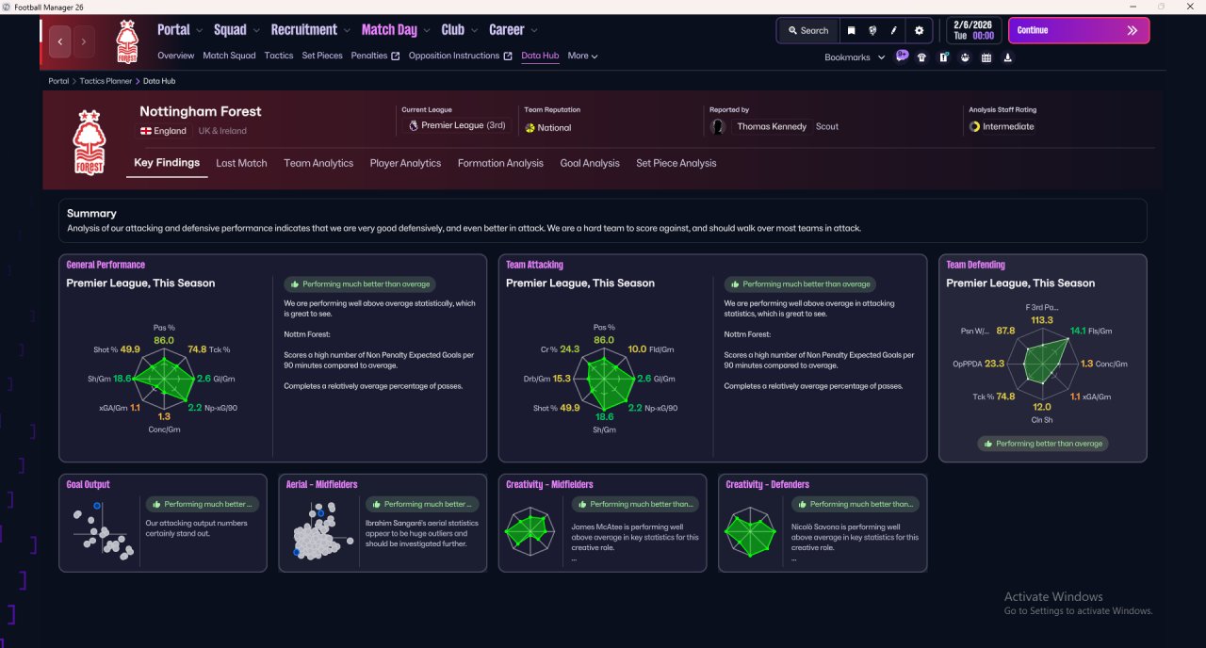Click Team Defending radar chart

(1042, 363)
